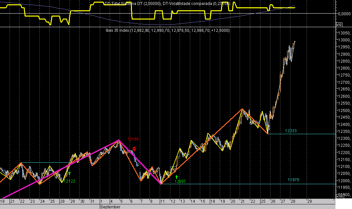Select the red sell signal dot near 12180
Viewport: 352px width, 209px height.
134,149
